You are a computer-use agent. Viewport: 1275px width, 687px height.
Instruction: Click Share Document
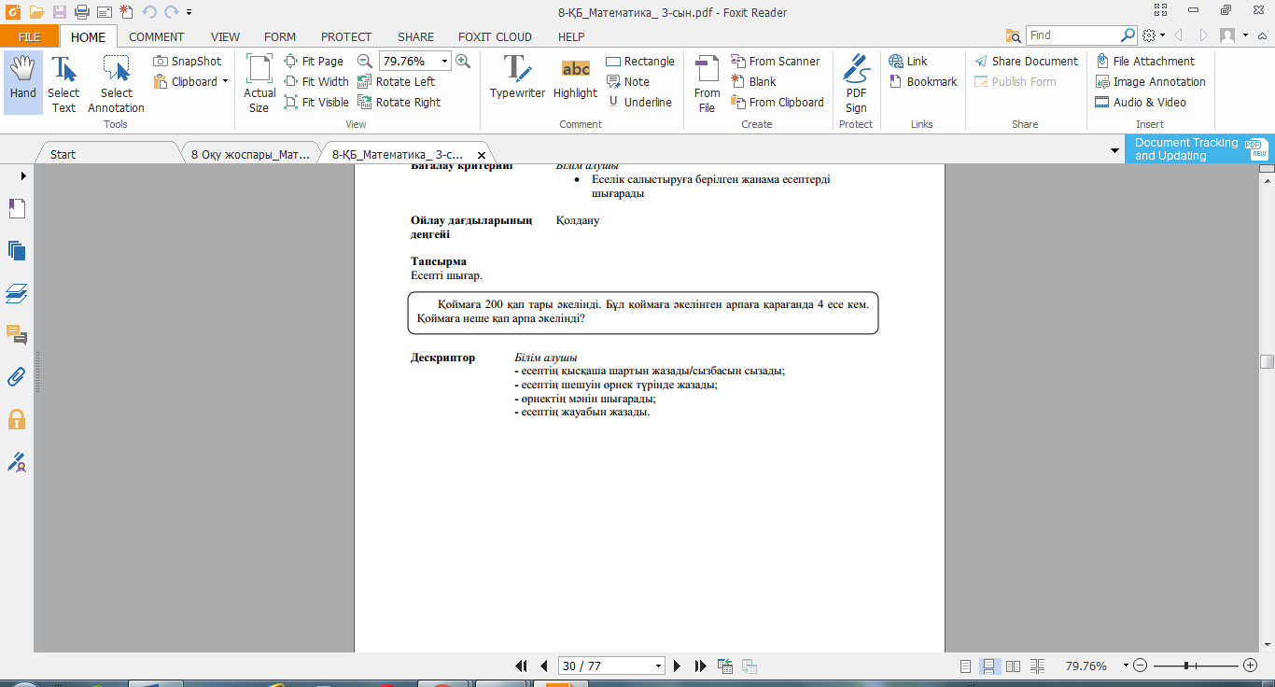(1027, 62)
